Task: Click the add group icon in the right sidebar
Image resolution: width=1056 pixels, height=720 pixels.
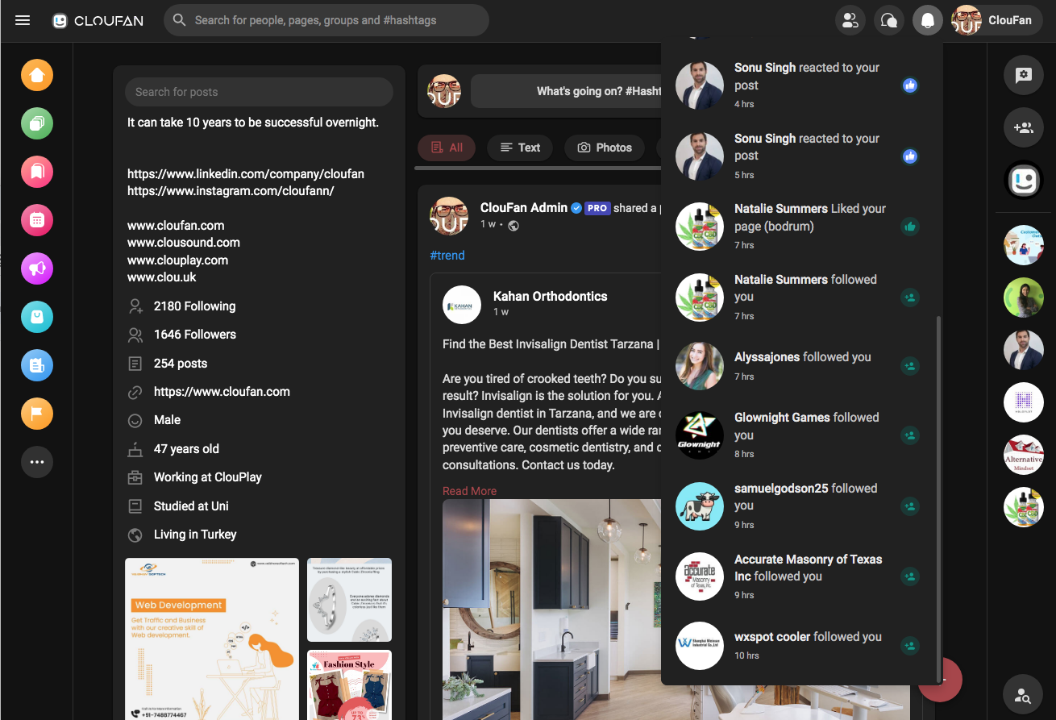Action: click(1024, 127)
